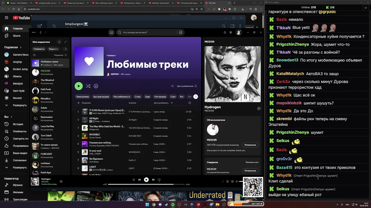371x208 pixels.
Task: Open Spotify from Windows taskbar
Action: [173, 205]
